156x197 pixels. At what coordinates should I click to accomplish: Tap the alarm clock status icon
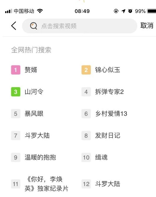coord(130,11)
